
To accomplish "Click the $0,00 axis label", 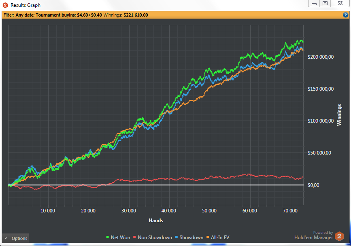I will (313, 185).
